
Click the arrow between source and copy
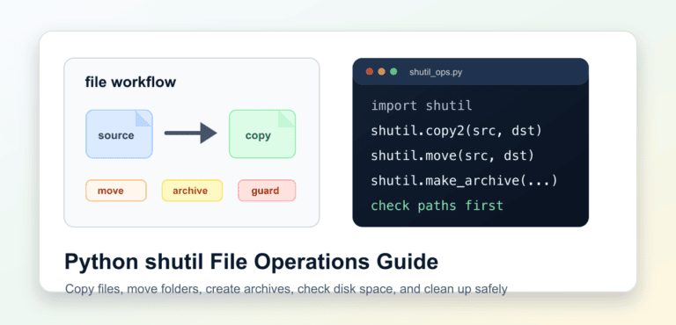pyautogui.click(x=190, y=133)
